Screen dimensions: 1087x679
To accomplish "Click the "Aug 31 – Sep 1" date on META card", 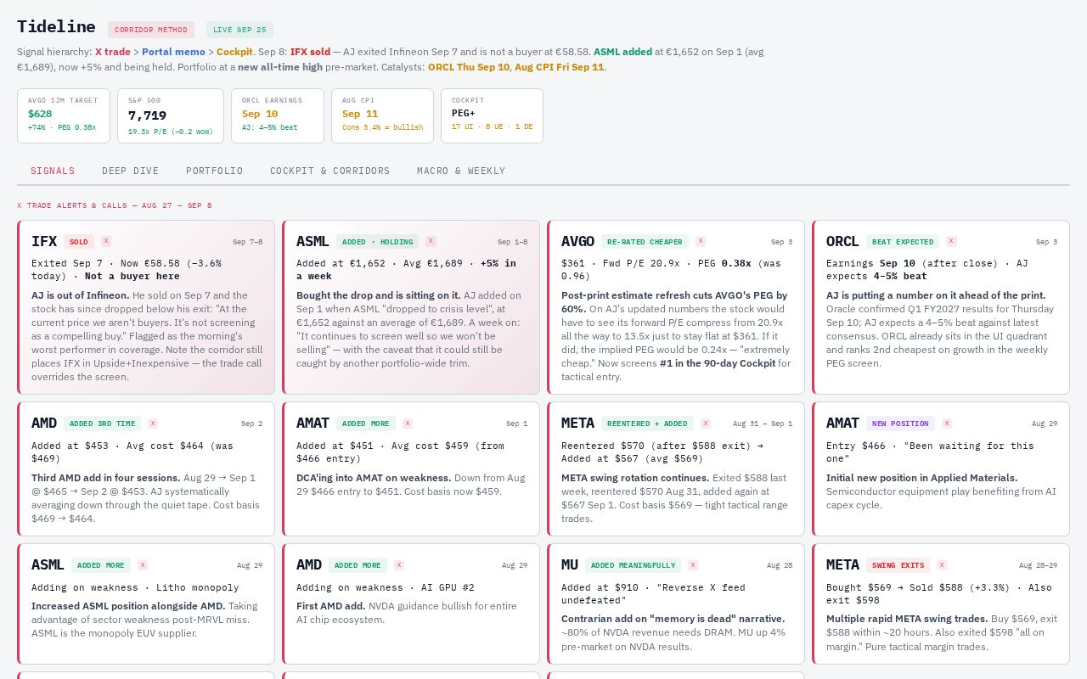I will [763, 424].
